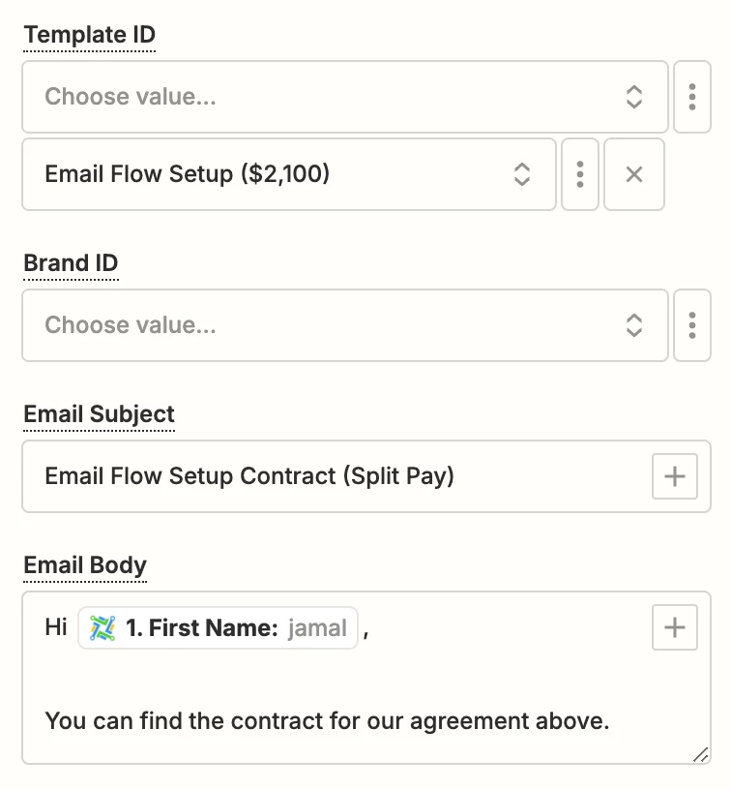Open three-dot menu beside first Template ID field
Screen dimensions: 731x790
tap(692, 97)
